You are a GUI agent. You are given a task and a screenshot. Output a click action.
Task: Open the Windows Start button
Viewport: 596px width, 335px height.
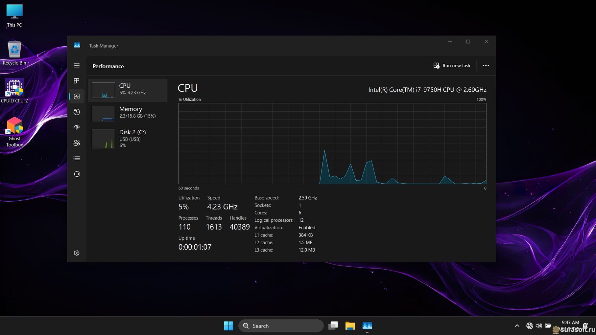(x=228, y=326)
